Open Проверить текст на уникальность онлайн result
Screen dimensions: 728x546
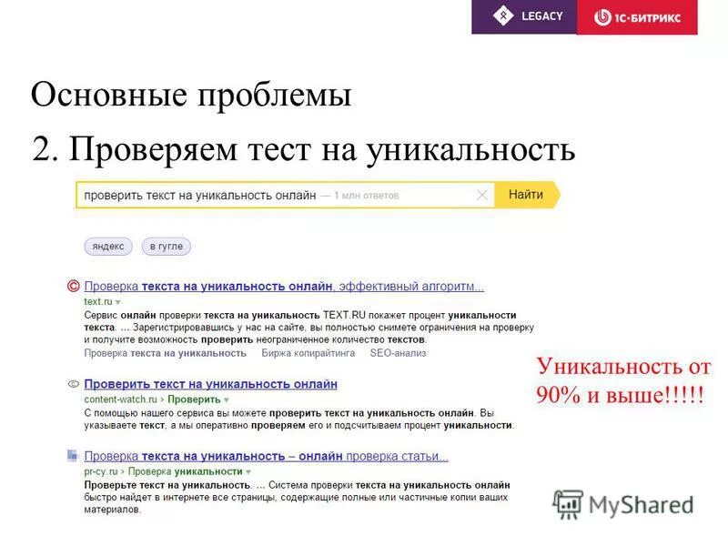click(x=211, y=384)
